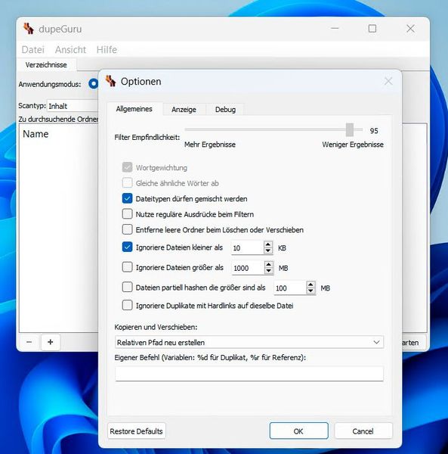Switch to the Allgemeines tab
Viewport: 448px width, 454px height.
pyautogui.click(x=134, y=109)
